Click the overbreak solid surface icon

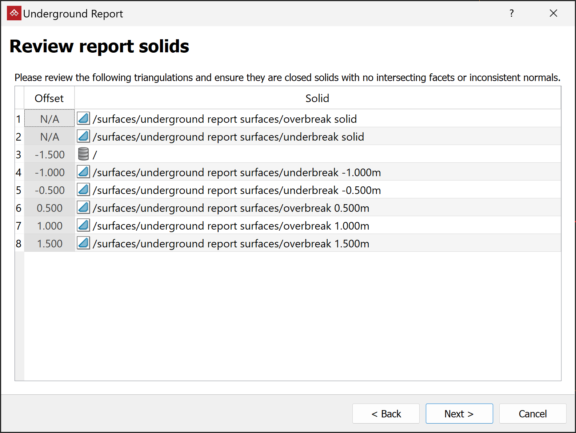coord(83,118)
